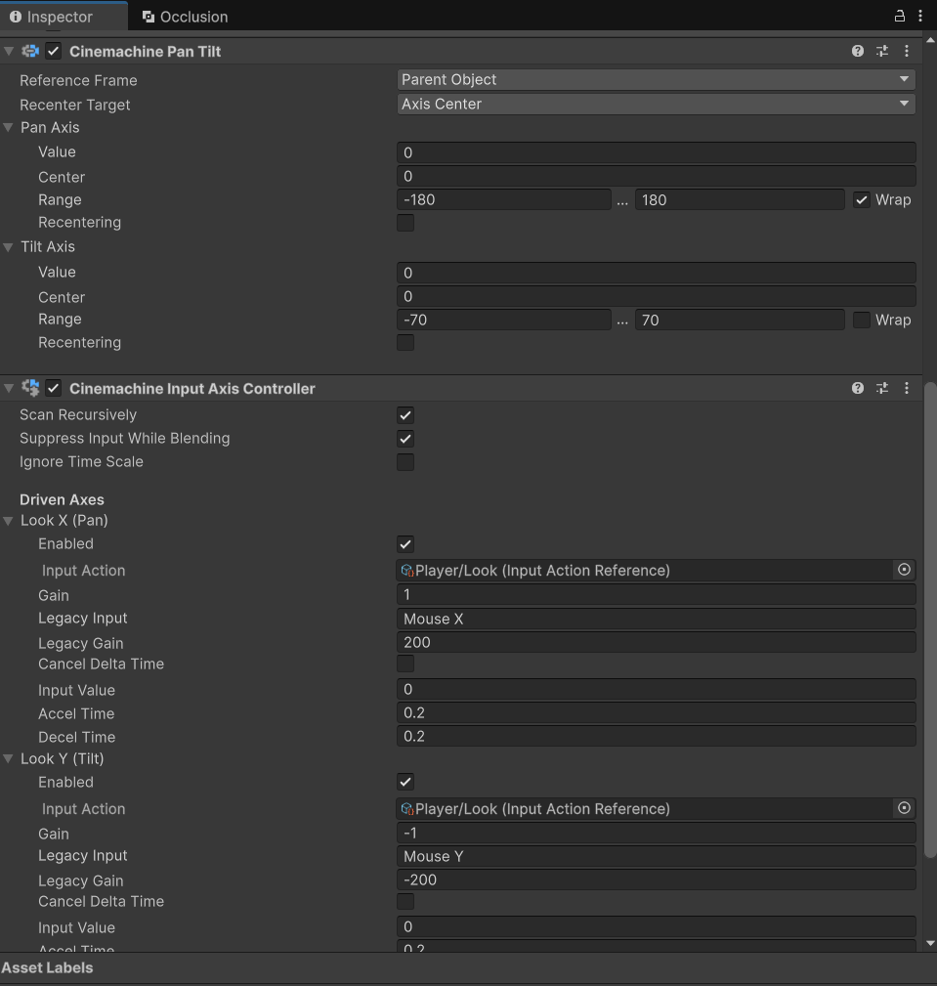Toggle the Inspector lock icon

pos(898,16)
